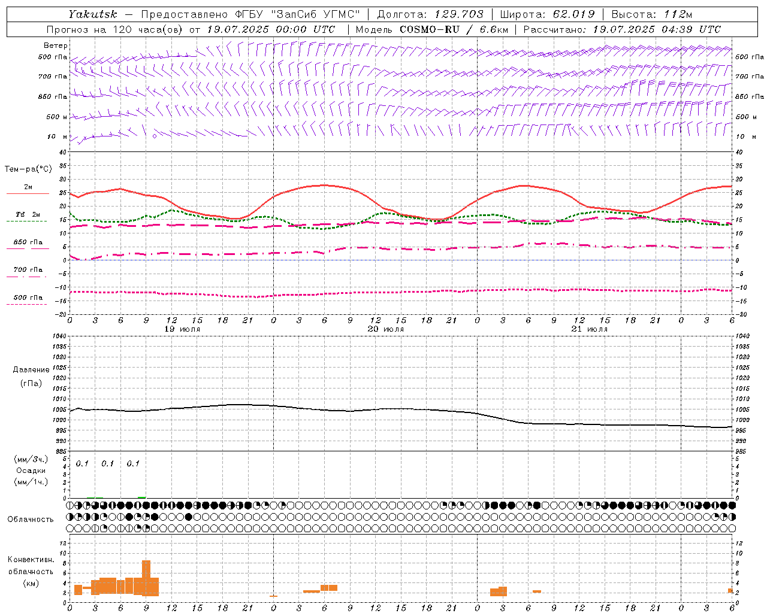This screenshot has width=767, height=613.
Task: Select the 'Предоставлено ФГБУ "ЗапСиб УГМС"' text
Action: tap(250, 14)
